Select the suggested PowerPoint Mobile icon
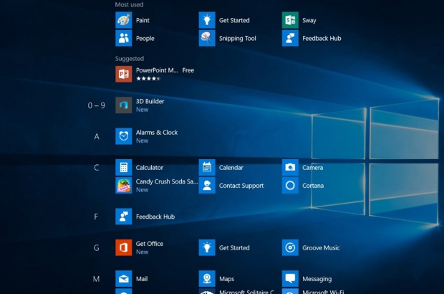The image size is (444, 294). (123, 74)
